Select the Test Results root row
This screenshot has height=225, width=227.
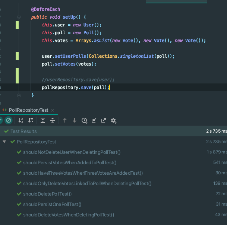113,131
